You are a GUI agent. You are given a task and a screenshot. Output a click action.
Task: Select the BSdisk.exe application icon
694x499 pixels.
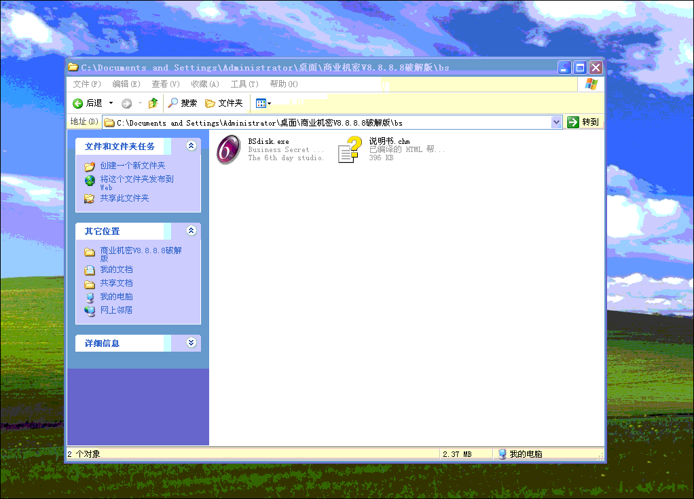(229, 149)
